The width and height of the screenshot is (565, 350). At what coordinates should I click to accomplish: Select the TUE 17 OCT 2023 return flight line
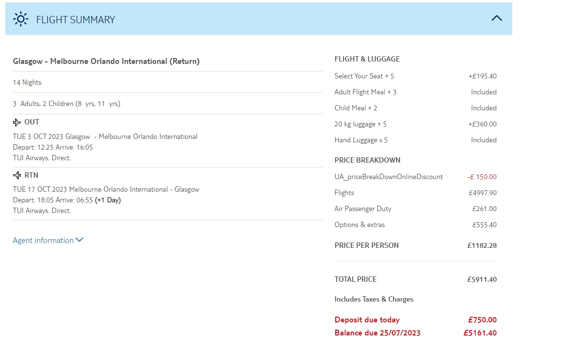[x=106, y=189]
